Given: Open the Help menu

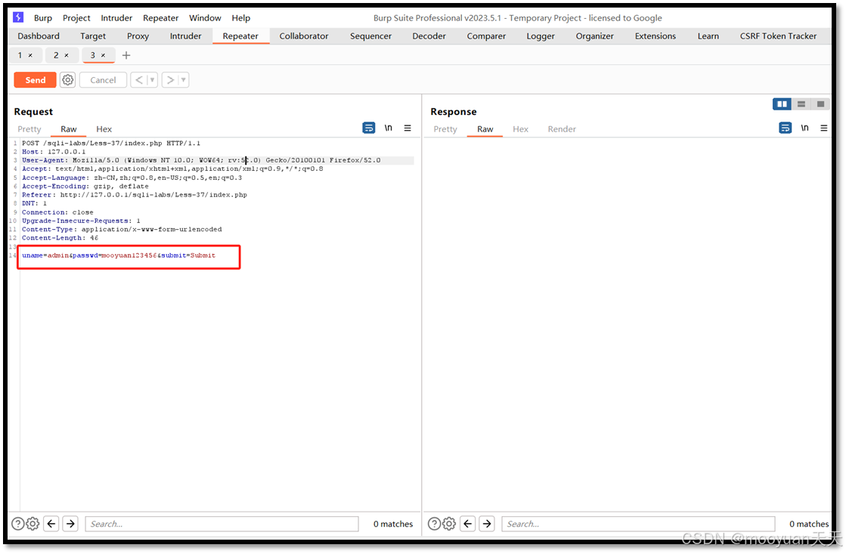Looking at the screenshot, I should point(241,18).
